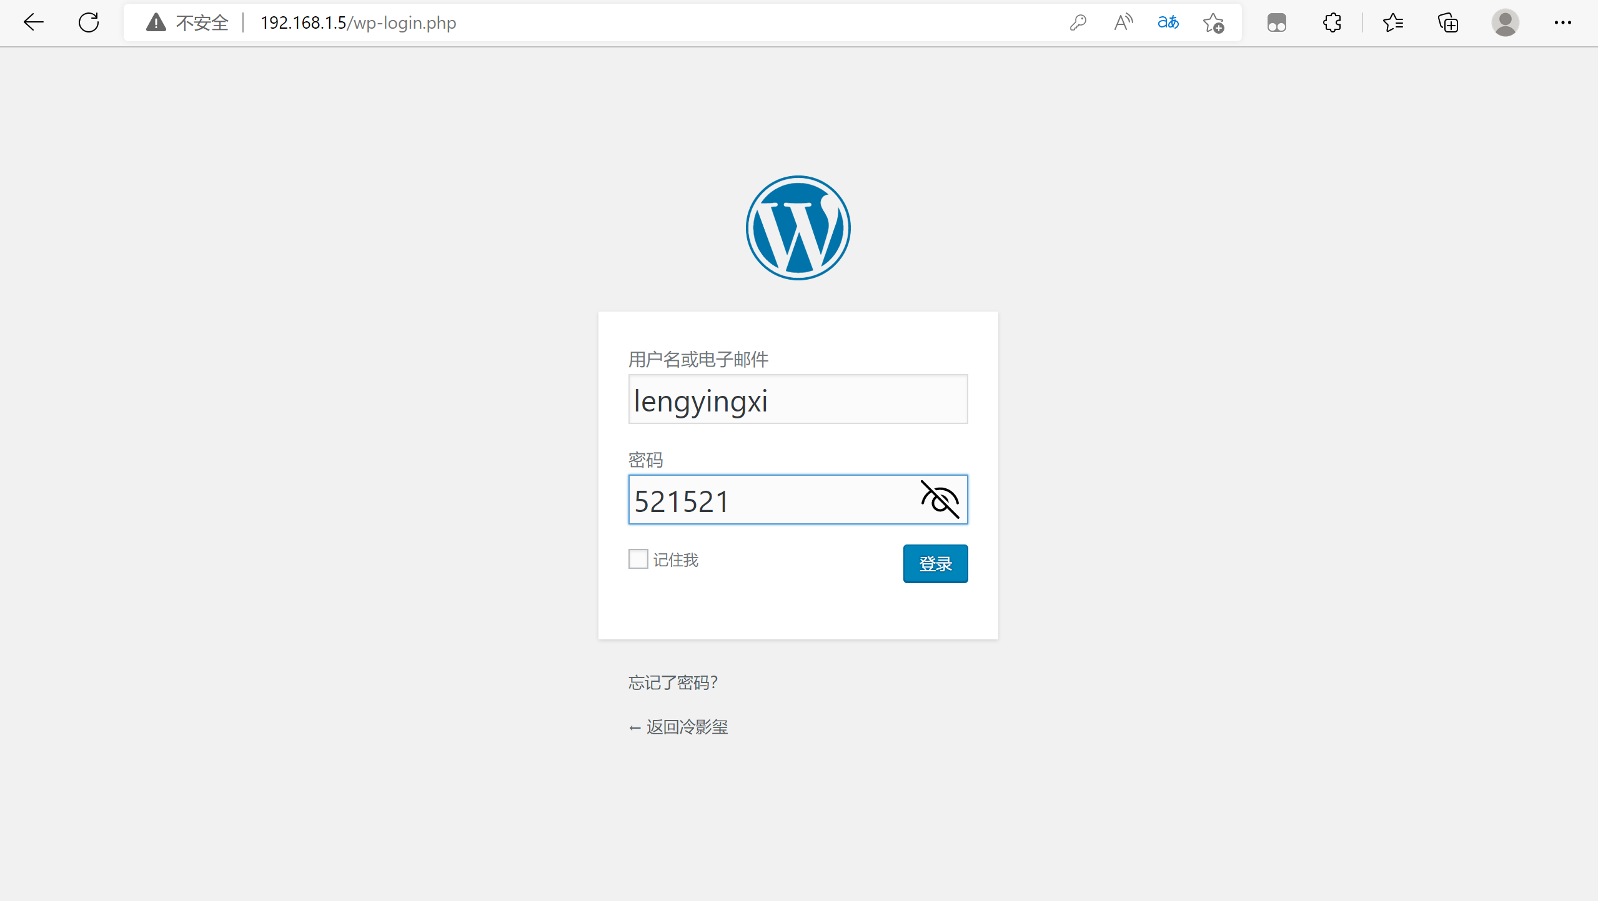The height and width of the screenshot is (901, 1598).
Task: Click the 忘记了密码？ forgot password link
Action: [x=673, y=682]
